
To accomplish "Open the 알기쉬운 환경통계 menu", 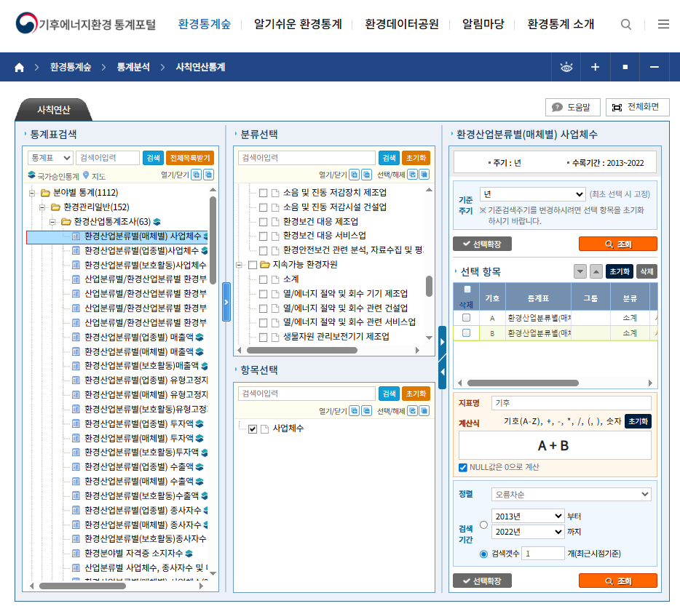I will pyautogui.click(x=298, y=24).
